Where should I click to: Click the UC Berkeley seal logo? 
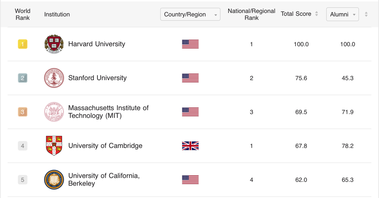pos(54,179)
